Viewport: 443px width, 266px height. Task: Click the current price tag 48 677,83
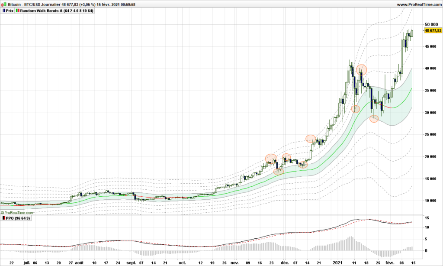click(433, 30)
